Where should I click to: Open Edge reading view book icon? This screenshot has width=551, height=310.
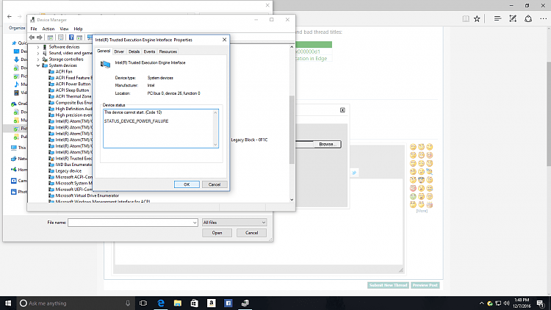pyautogui.click(x=466, y=19)
